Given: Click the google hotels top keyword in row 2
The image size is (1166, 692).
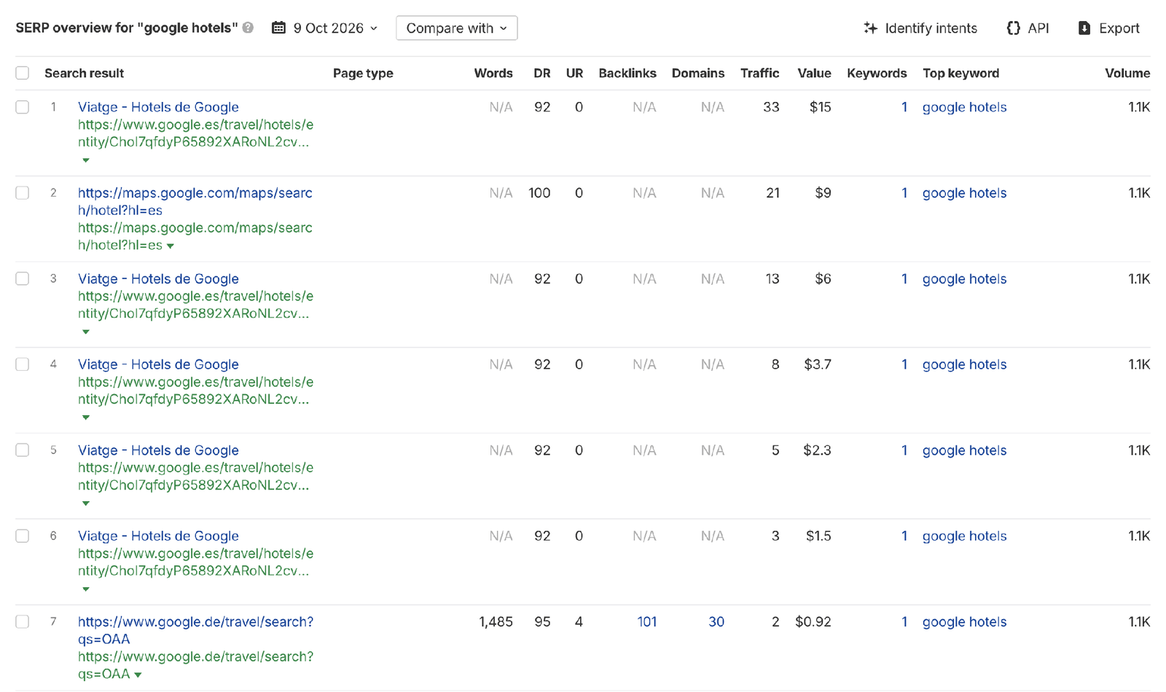Looking at the screenshot, I should coord(964,193).
